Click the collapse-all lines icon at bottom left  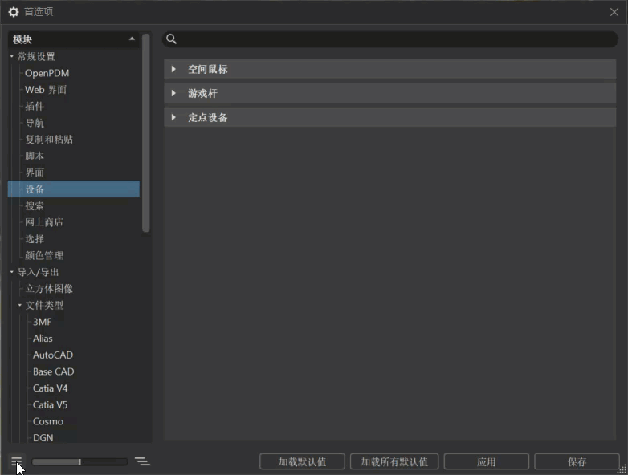coord(16,461)
